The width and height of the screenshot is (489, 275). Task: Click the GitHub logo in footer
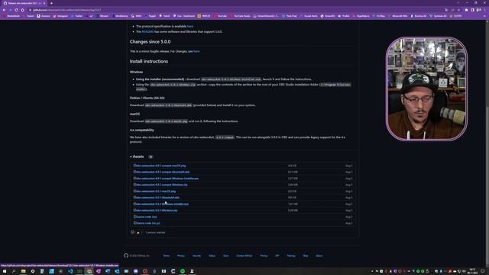[x=126, y=255]
